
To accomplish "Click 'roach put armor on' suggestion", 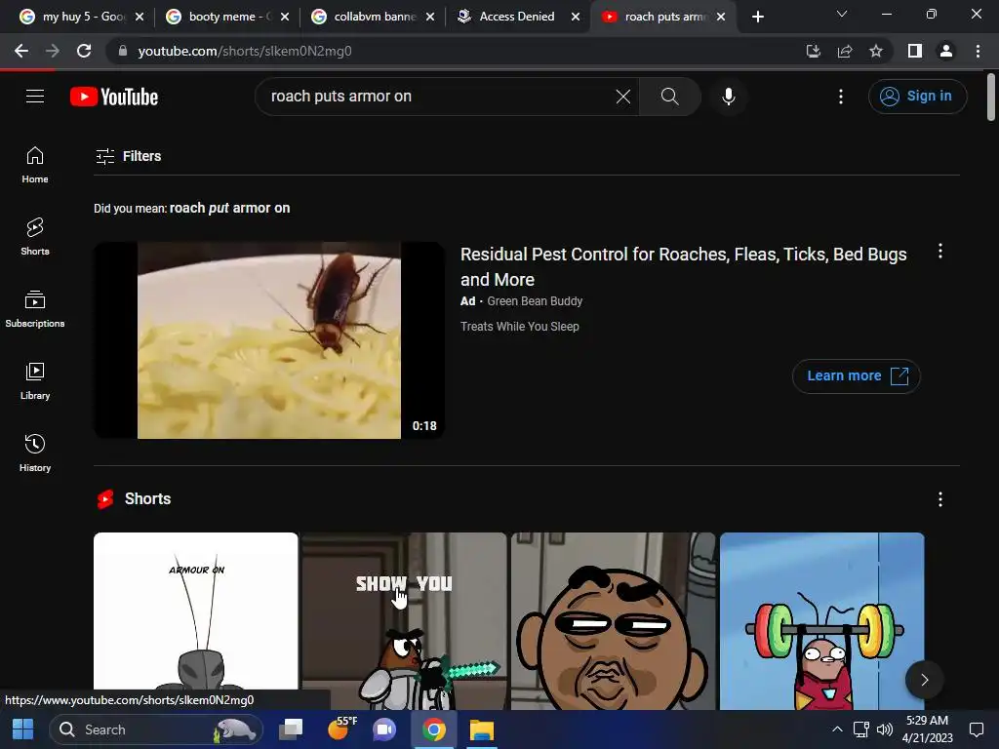I will (x=229, y=209).
